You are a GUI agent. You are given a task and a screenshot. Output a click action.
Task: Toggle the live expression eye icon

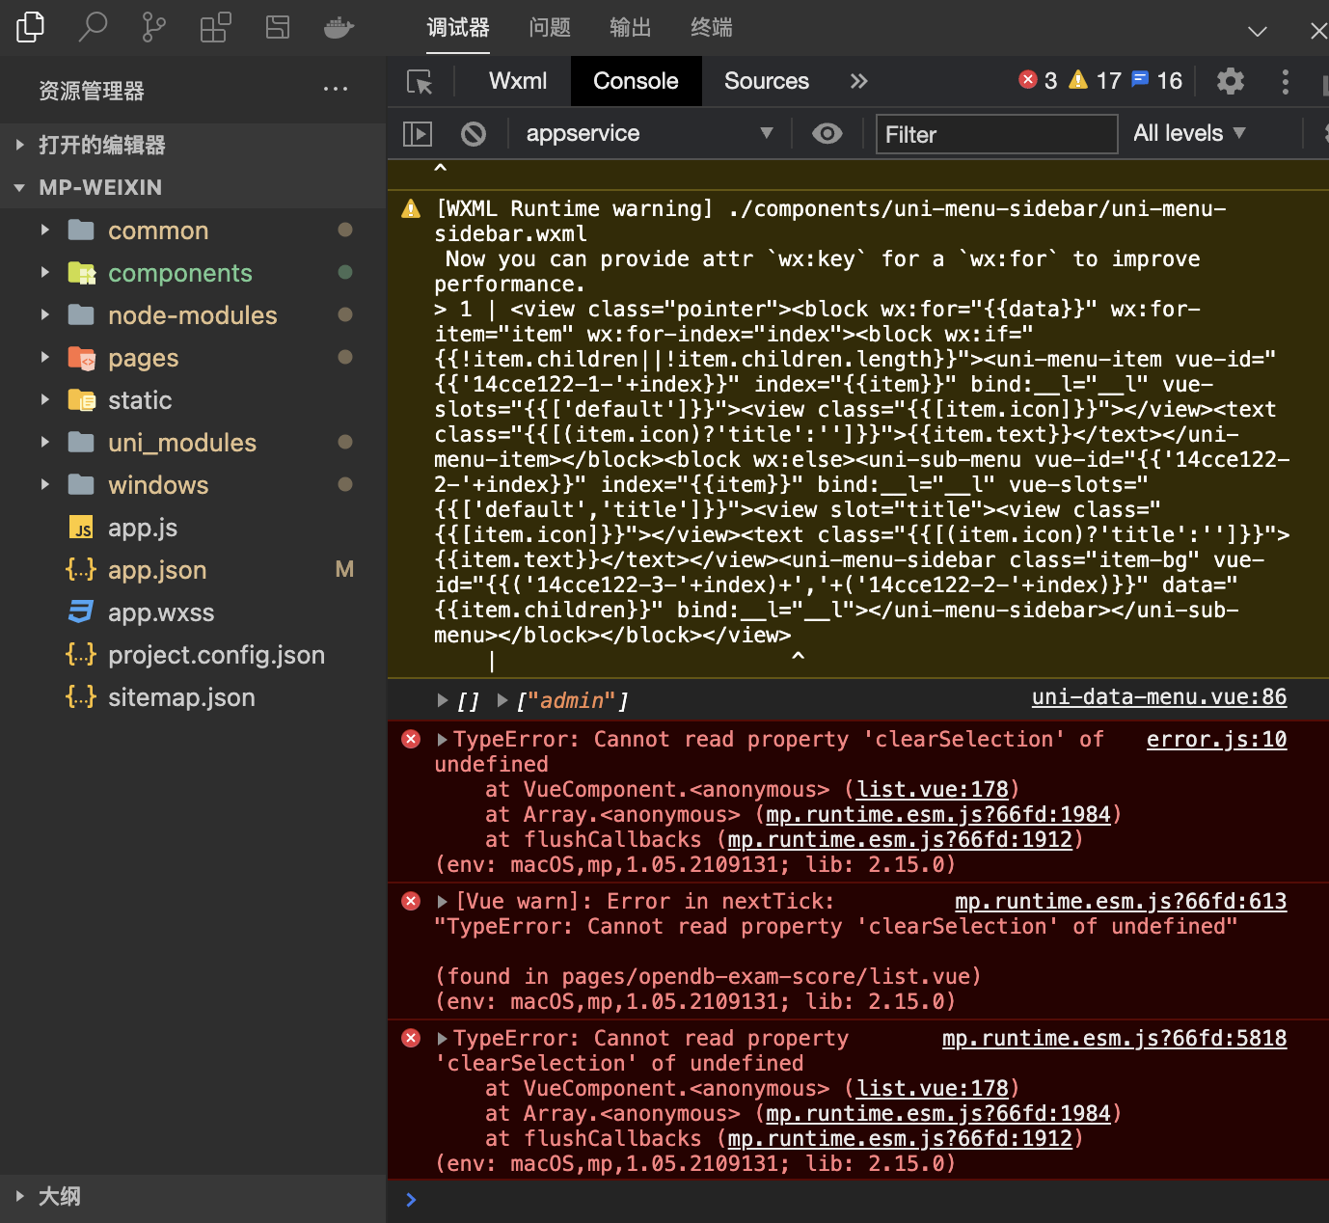point(827,133)
